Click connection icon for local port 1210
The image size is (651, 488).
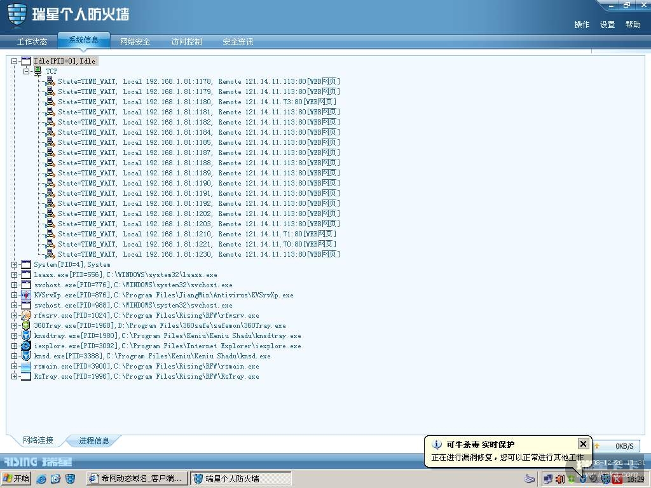[50, 234]
